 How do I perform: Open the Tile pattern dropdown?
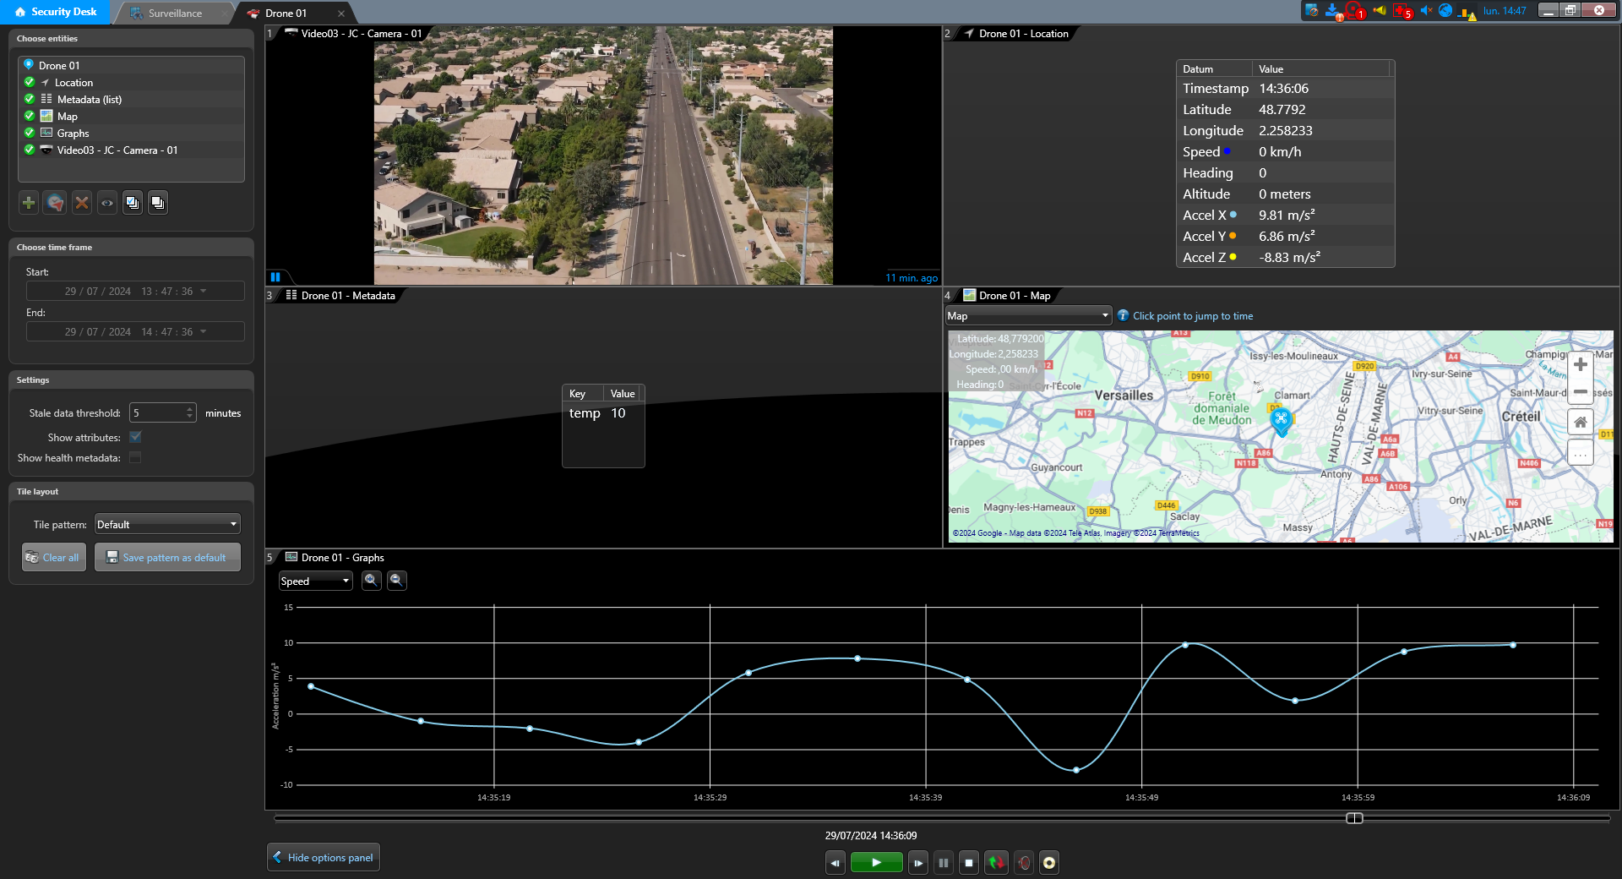167,525
